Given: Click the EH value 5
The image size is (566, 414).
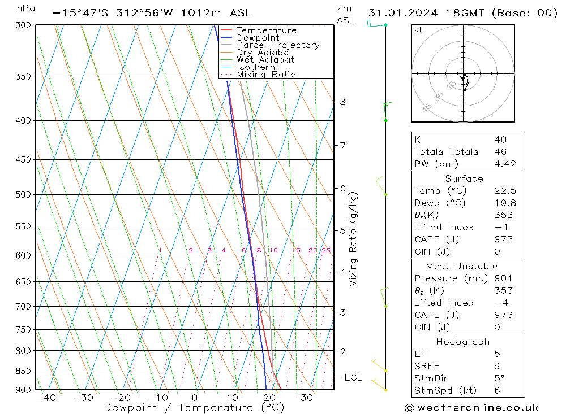Looking at the screenshot, I should 497,354.
